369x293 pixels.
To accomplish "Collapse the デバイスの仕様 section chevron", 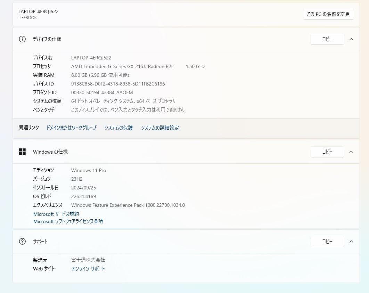I will pyautogui.click(x=351, y=39).
